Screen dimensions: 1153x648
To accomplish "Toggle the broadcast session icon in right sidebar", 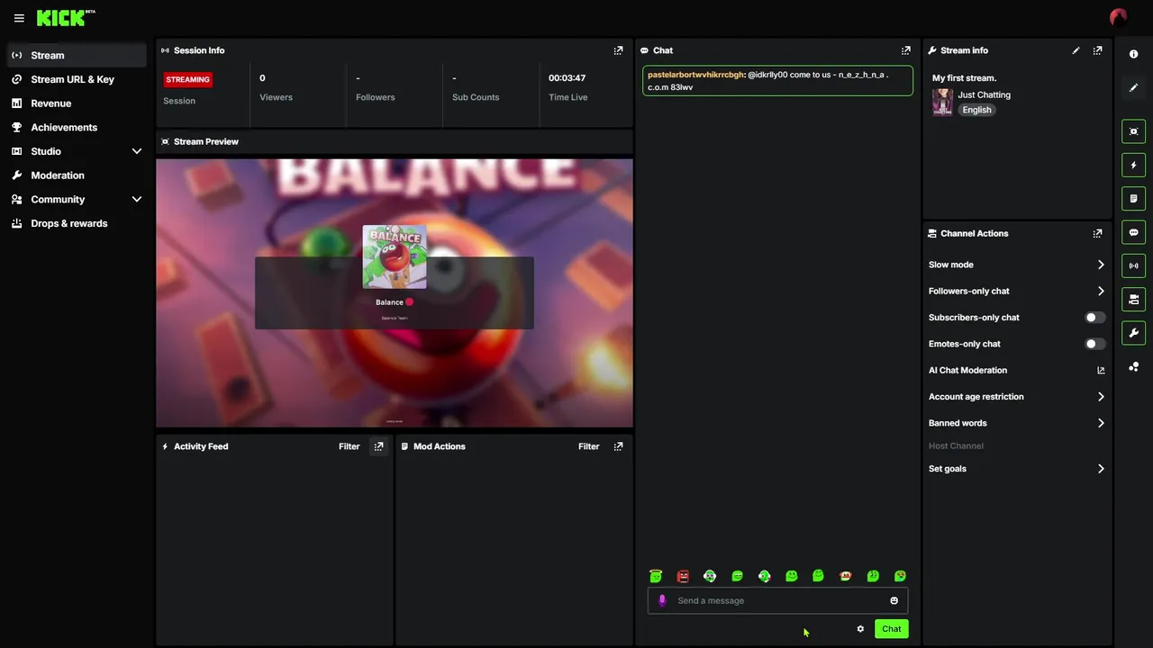I will 1133,265.
